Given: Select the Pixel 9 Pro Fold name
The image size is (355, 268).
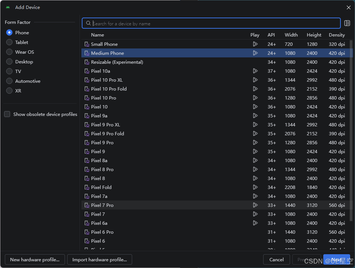Looking at the screenshot, I should pos(108,134).
